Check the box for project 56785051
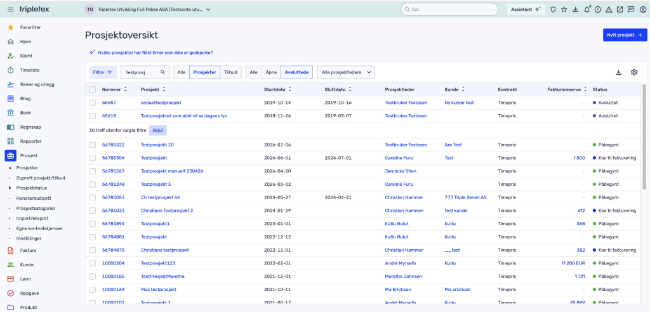650x312 pixels. pos(93,197)
